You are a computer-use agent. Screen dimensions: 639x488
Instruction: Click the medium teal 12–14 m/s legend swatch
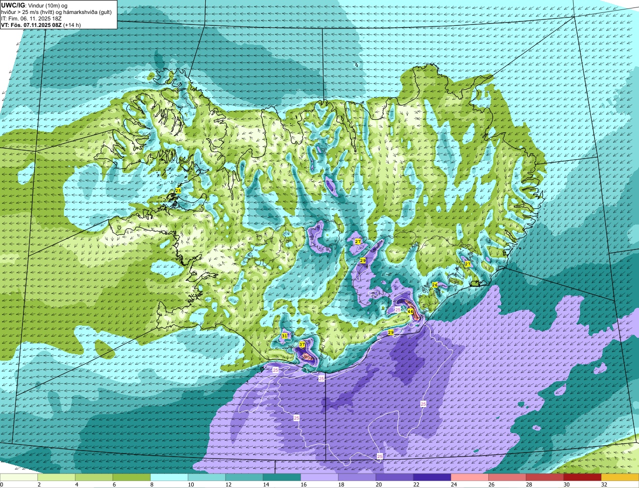[x=244, y=478]
